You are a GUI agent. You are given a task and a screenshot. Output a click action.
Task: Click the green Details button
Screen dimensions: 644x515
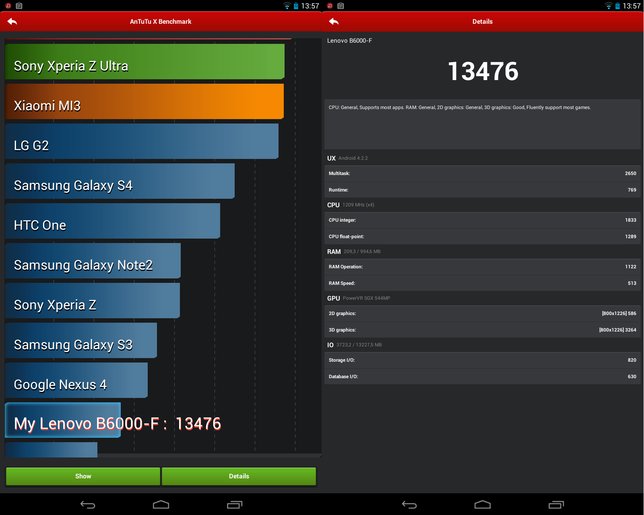pos(239,476)
